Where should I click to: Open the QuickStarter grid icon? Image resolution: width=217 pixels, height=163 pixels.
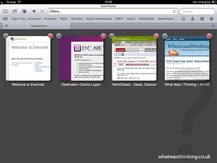click(5, 19)
